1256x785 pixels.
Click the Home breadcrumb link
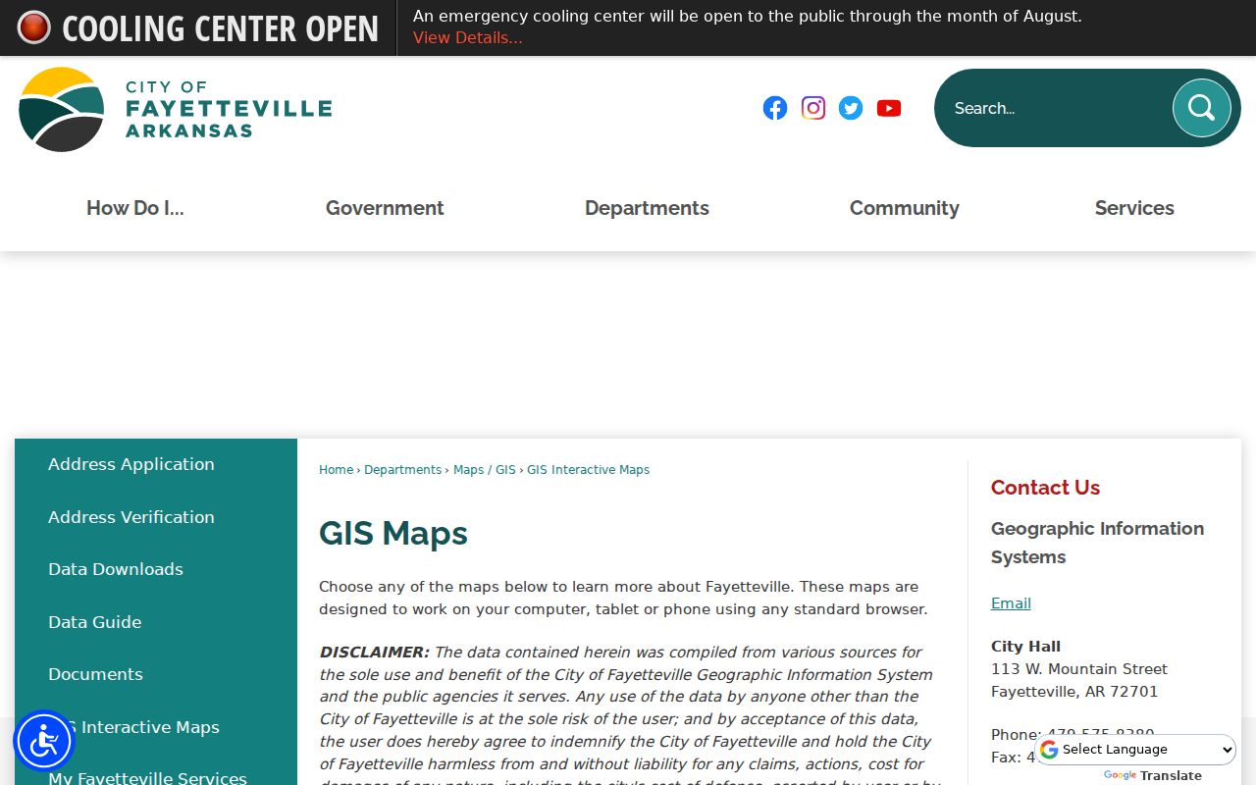336,470
